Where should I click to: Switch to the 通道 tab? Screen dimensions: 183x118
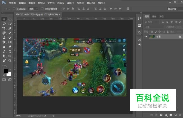pyautogui.click(x=154, y=16)
